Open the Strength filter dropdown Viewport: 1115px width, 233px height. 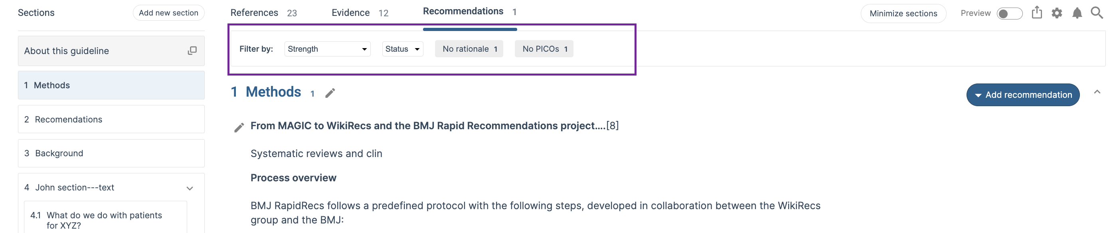(x=327, y=49)
